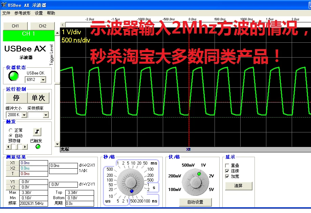Image resolution: width=311 pixels, height=213 pixels.
Task: Click the blue dot on time knob
Action: click(x=132, y=191)
